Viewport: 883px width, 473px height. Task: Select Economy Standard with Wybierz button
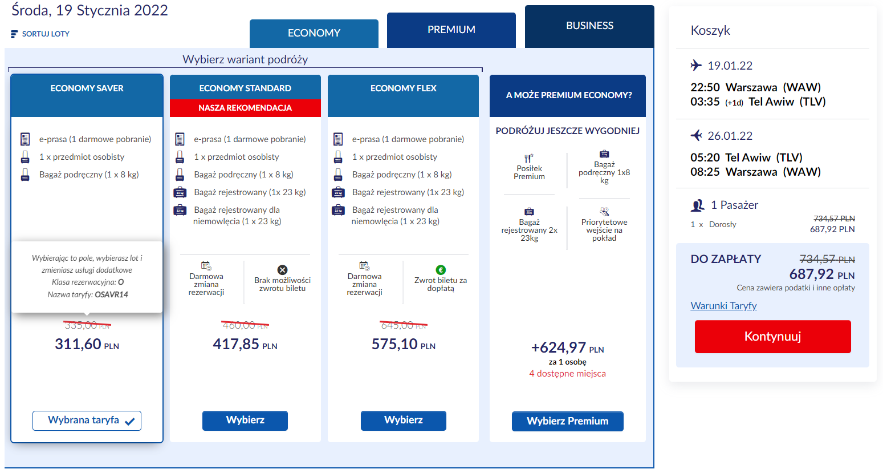245,421
